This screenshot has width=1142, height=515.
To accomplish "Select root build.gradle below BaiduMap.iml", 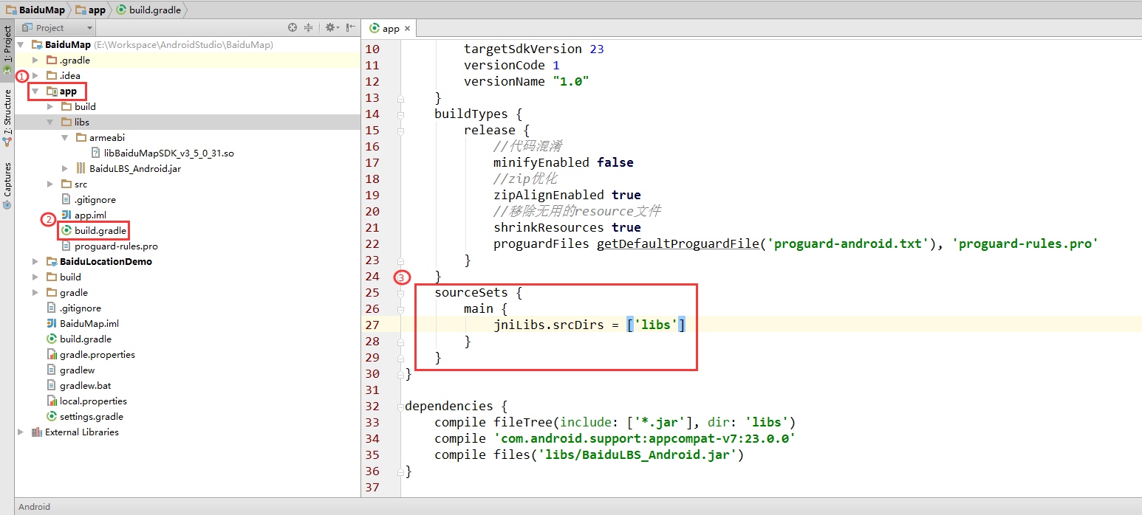I will tap(86, 339).
